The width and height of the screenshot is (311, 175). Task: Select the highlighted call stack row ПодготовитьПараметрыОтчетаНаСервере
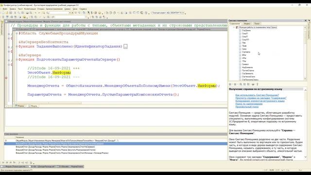tap(116, 144)
